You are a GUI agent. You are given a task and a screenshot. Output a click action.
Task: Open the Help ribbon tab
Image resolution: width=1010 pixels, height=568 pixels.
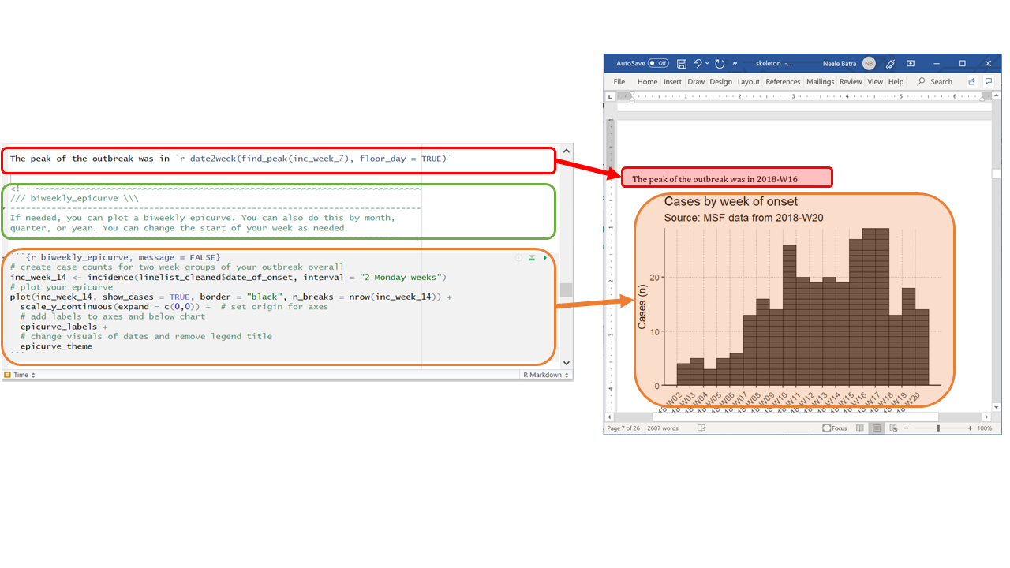point(896,81)
